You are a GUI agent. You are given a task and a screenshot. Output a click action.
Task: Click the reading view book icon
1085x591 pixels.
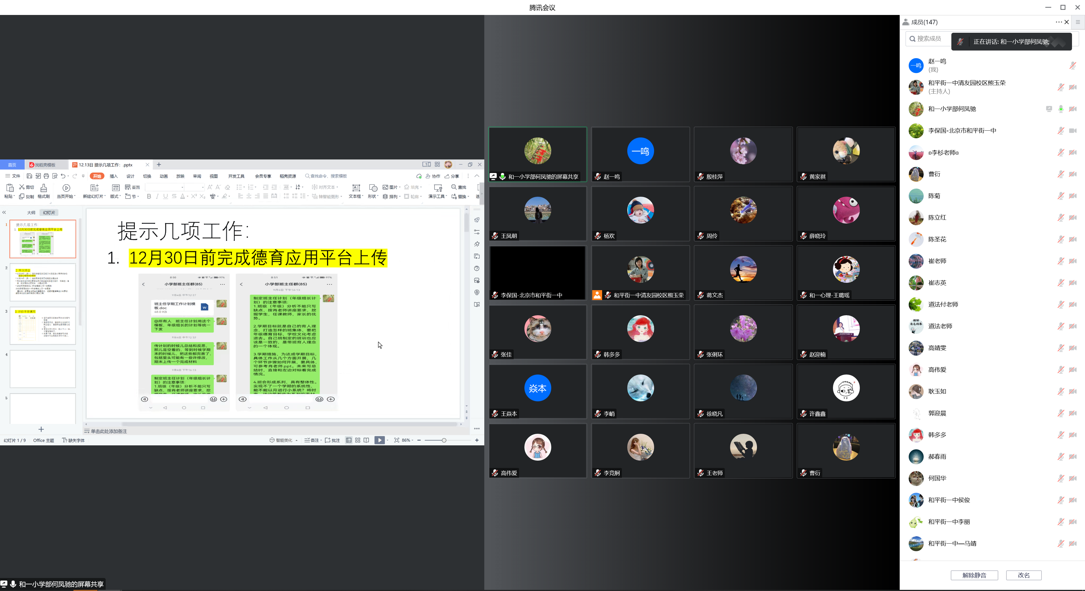point(366,440)
